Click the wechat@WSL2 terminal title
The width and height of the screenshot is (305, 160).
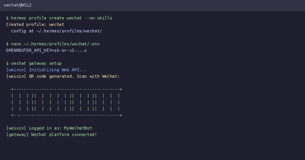coord(18,5)
